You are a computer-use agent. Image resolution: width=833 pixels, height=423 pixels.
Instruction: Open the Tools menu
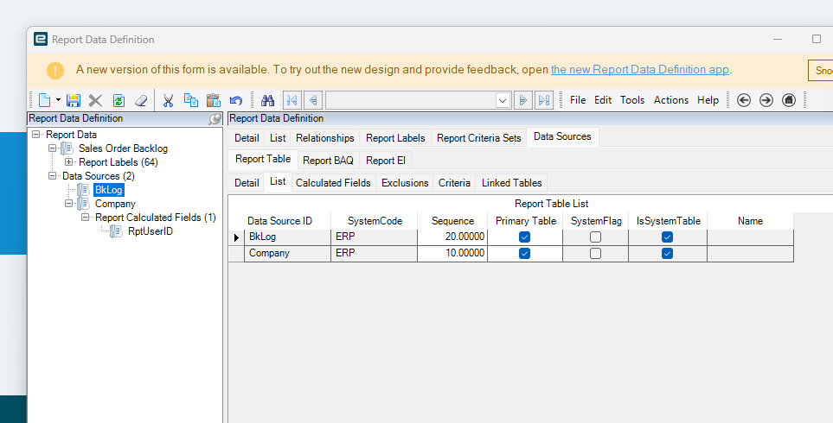[x=632, y=100]
